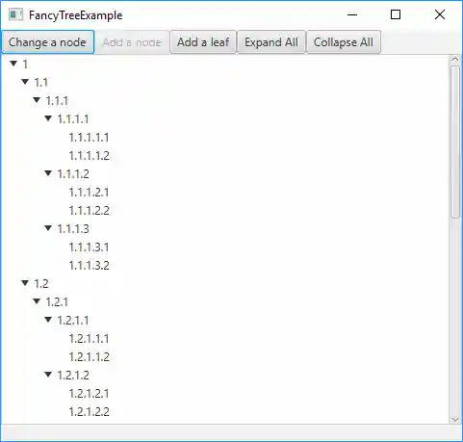Select tree row 1.1.1.3.1
The height and width of the screenshot is (442, 463).
pos(225,247)
